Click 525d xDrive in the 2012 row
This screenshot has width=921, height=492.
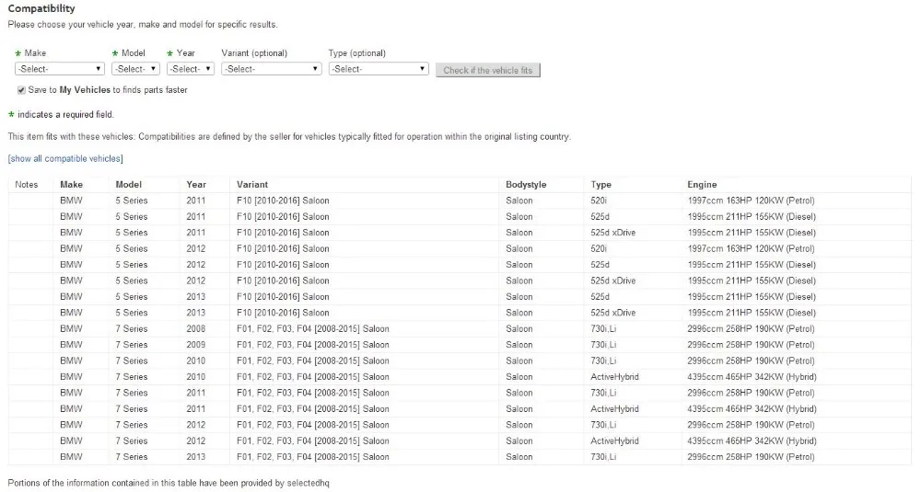(612, 280)
